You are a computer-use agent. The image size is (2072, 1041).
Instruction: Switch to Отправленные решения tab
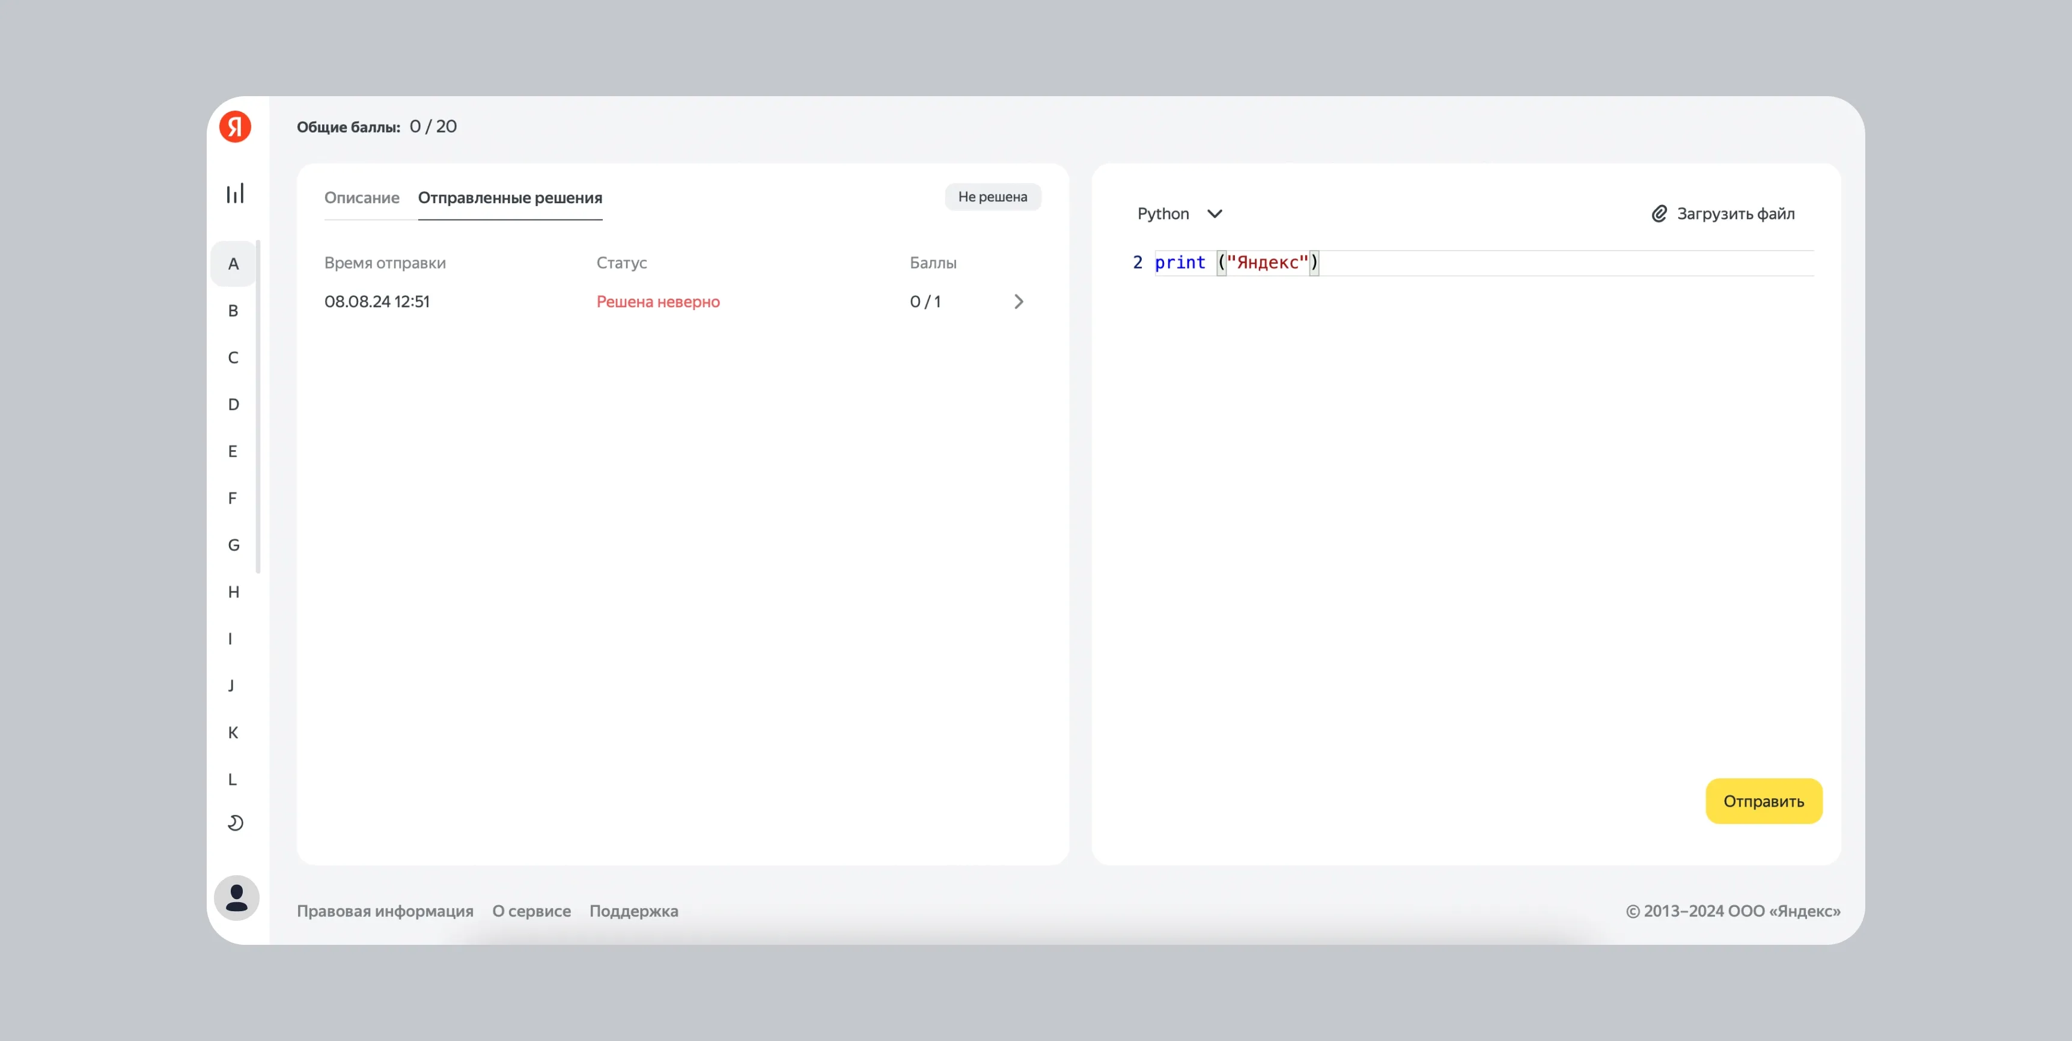pyautogui.click(x=510, y=198)
